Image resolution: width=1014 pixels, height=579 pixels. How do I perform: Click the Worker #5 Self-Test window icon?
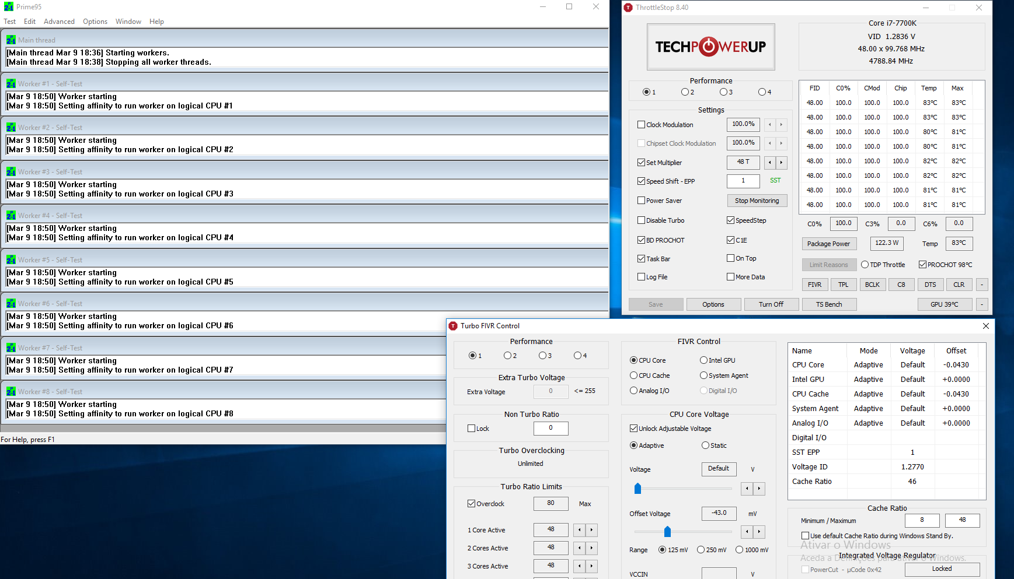[x=11, y=259]
